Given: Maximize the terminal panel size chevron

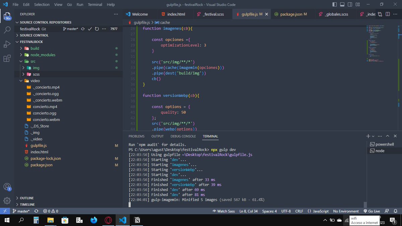Looking at the screenshot, I should click(388, 136).
